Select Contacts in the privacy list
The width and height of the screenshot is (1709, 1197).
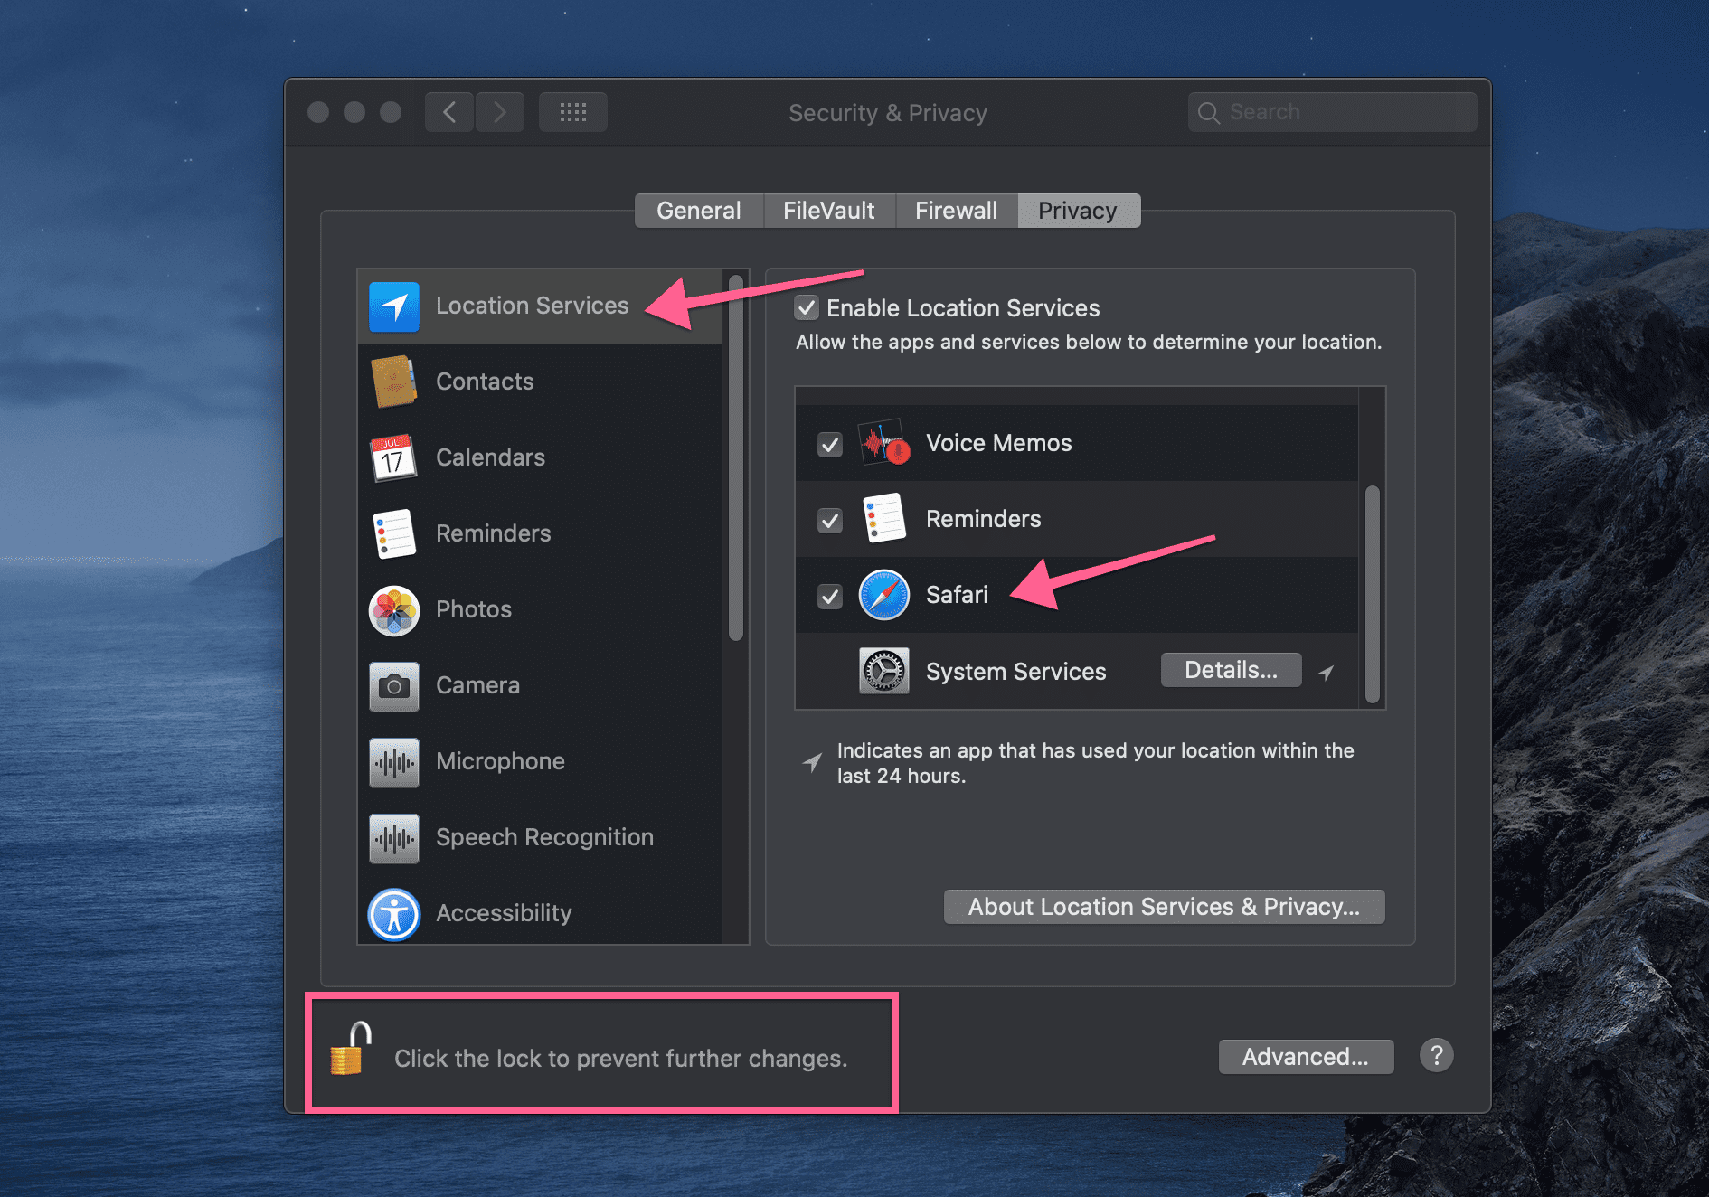(x=485, y=382)
